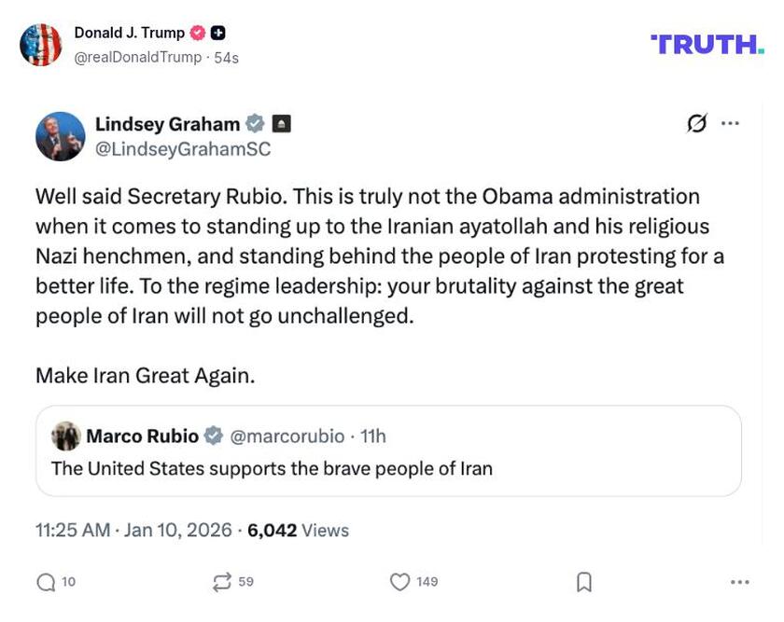Click the plus badge next to Trump's name
Image resolution: width=784 pixels, height=622 pixels.
point(216,32)
